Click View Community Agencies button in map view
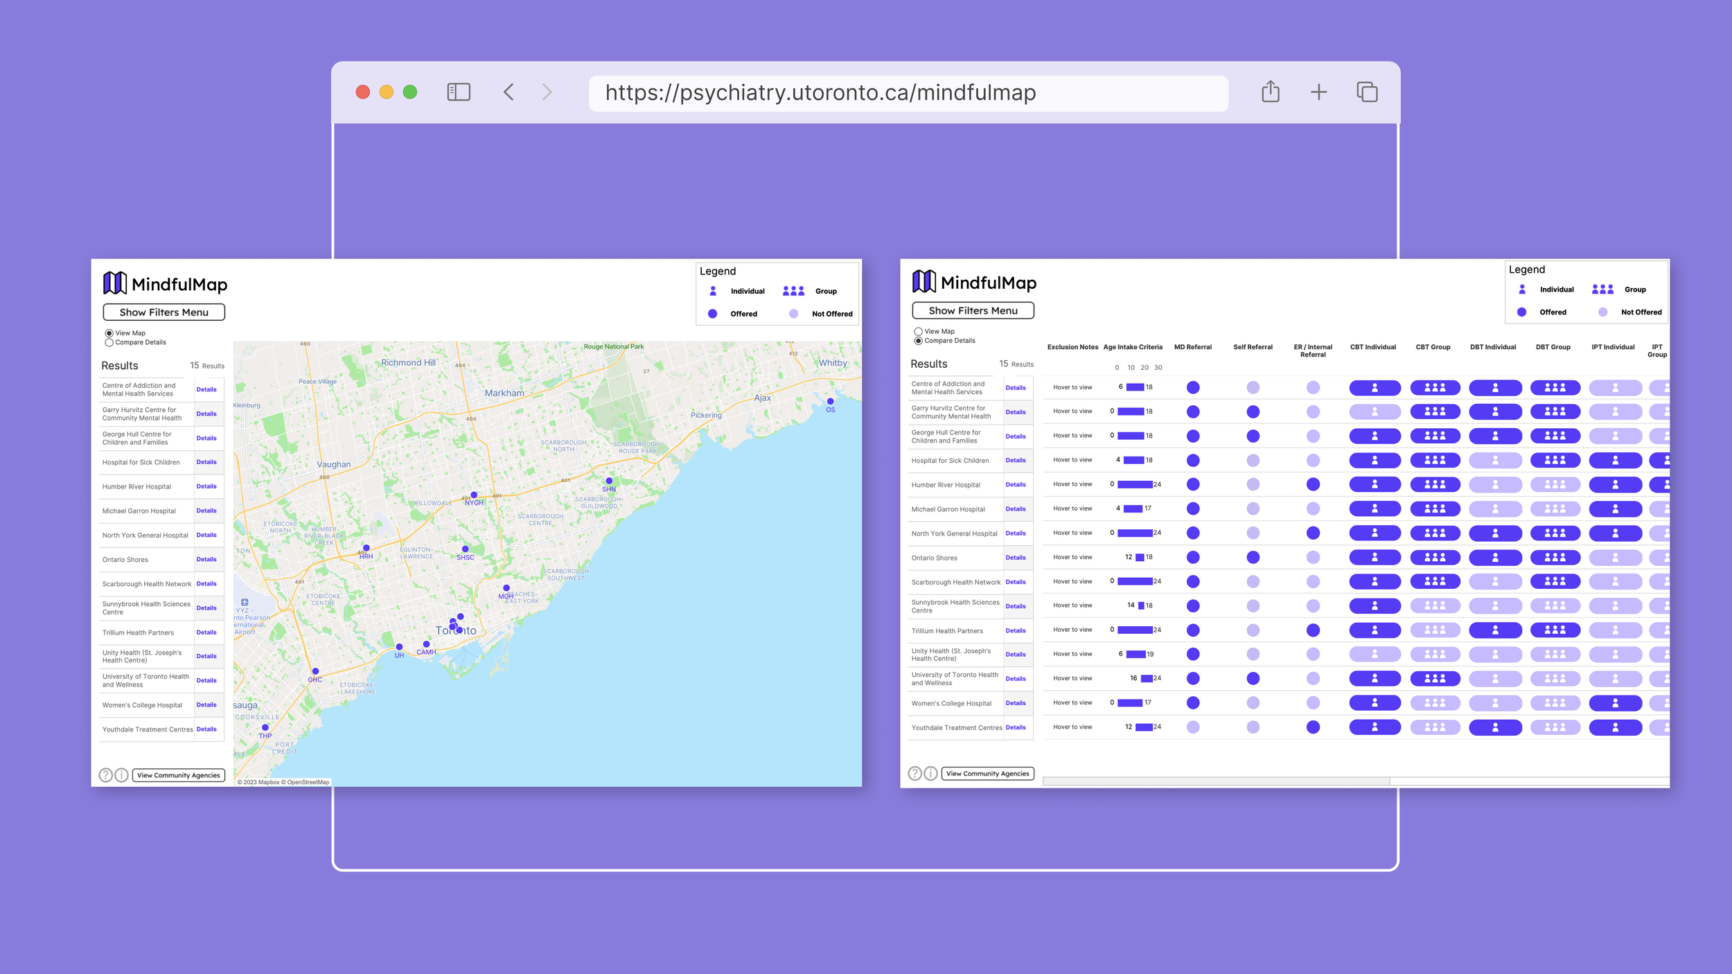 pyautogui.click(x=179, y=775)
